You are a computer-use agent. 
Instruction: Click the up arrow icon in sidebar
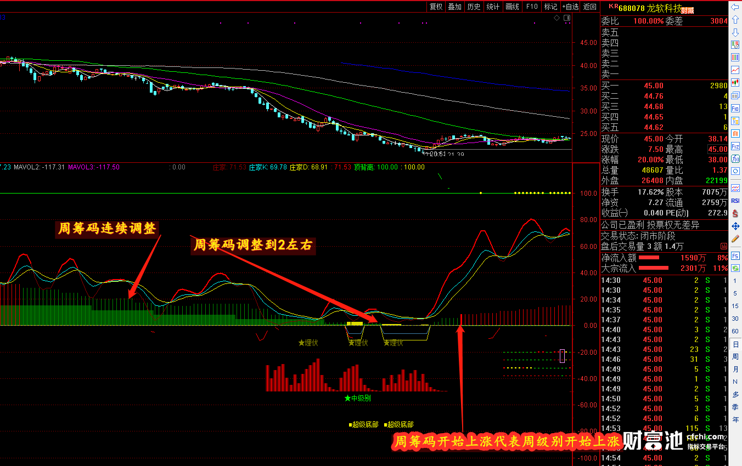click(x=735, y=20)
